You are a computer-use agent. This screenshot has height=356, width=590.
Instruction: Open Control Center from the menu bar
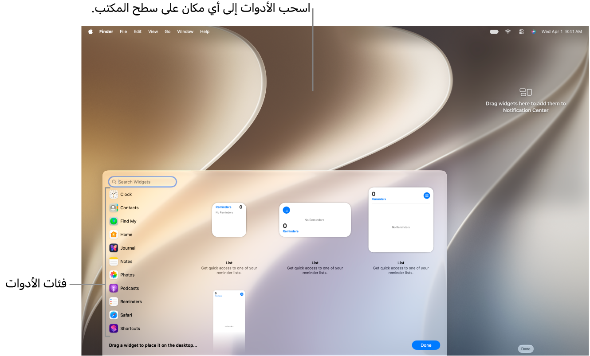[521, 31]
